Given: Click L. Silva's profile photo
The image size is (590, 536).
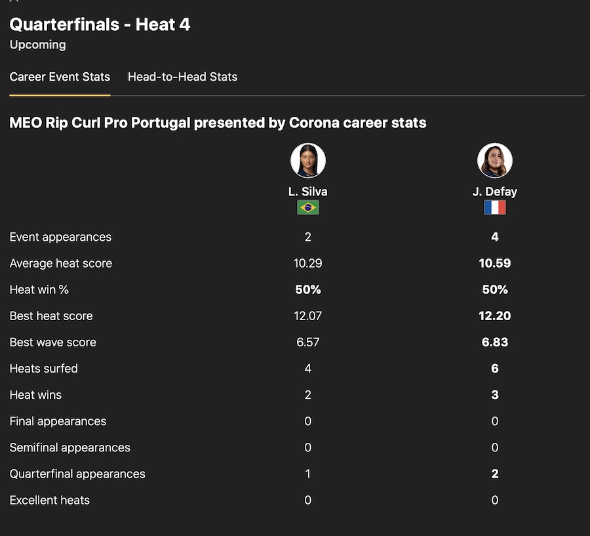Looking at the screenshot, I should [308, 161].
